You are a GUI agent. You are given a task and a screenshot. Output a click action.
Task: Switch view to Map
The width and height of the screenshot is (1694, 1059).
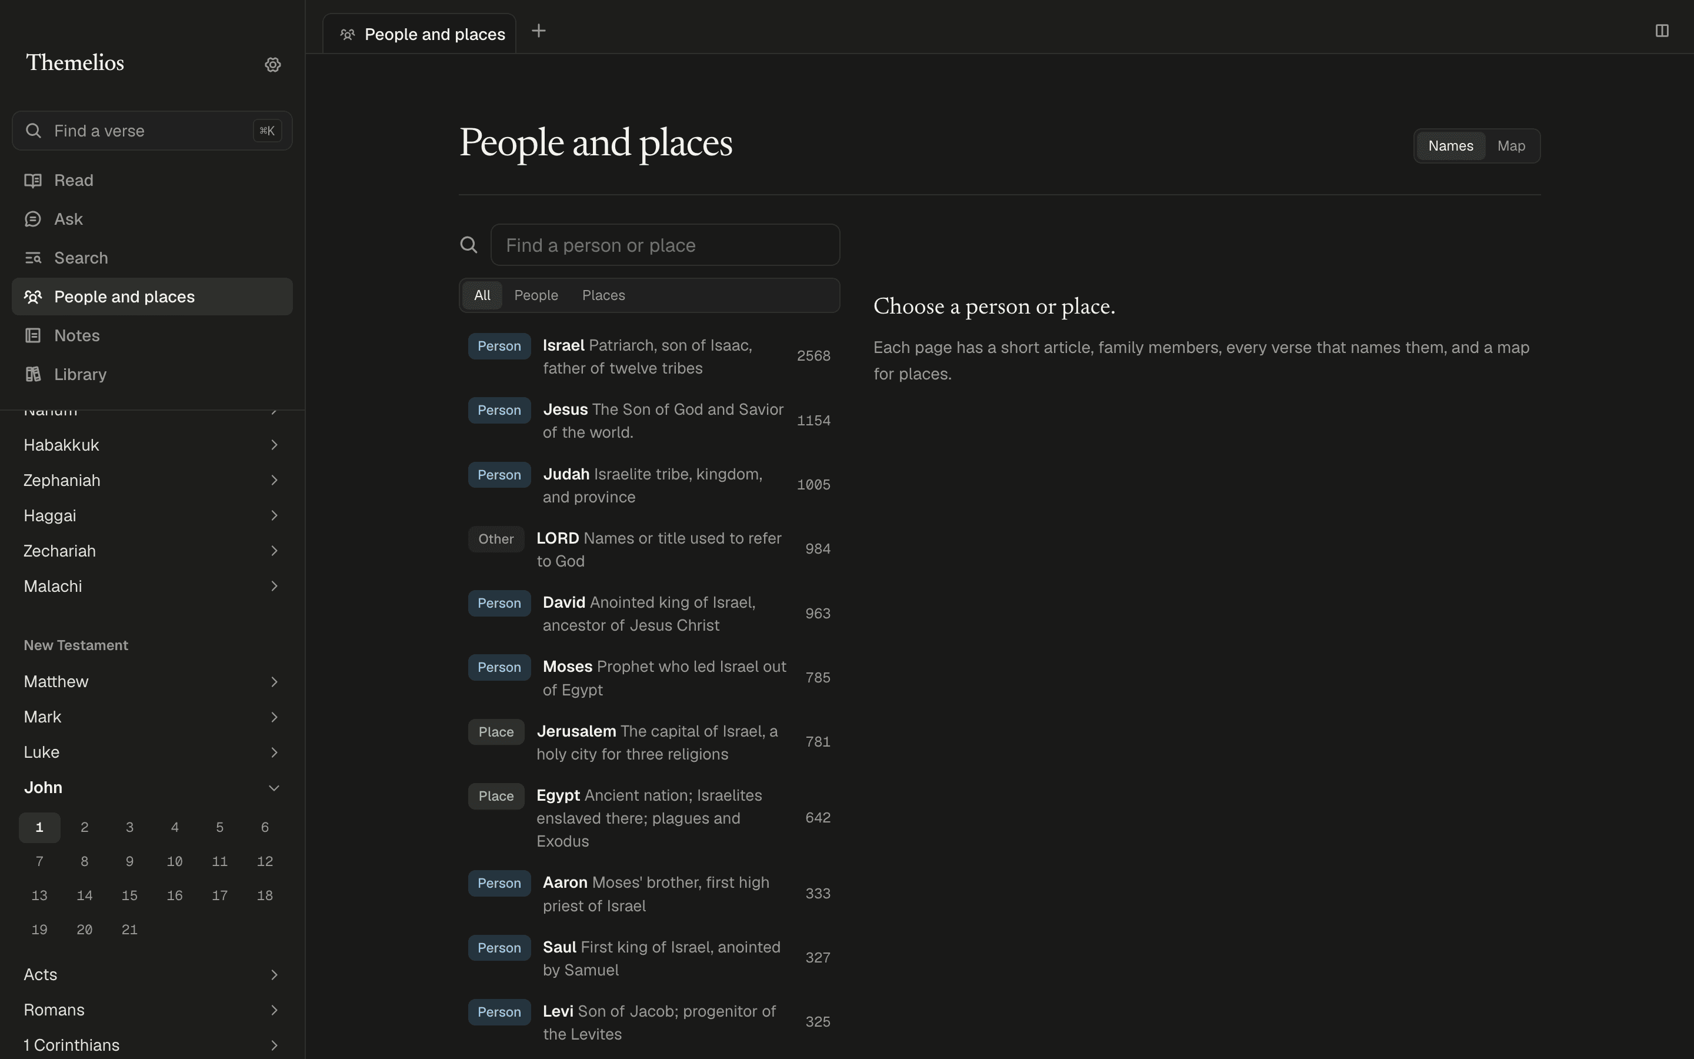[x=1510, y=146]
